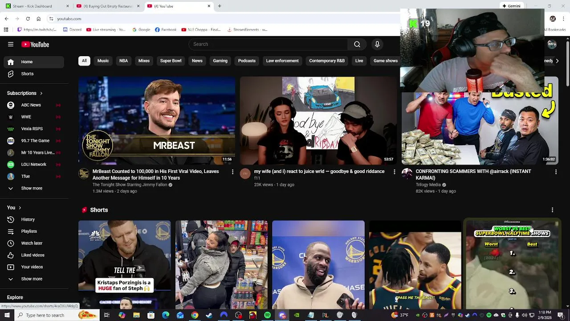Play the MrBeast Tonight Show thumbnail

tap(157, 121)
